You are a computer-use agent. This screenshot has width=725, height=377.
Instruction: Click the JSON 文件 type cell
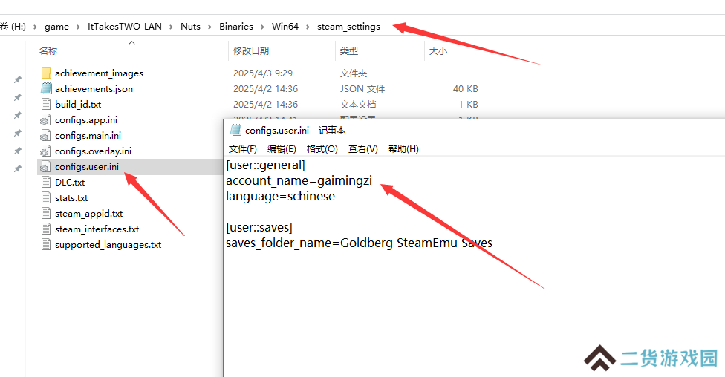pos(362,89)
